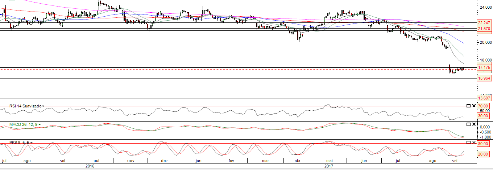Close the RSI 14 Suavizado panel
Image resolution: width=493 pixels, height=170 pixels.
(x=474, y=106)
